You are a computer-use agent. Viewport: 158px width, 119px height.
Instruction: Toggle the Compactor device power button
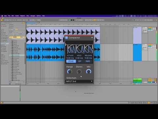pos(66,38)
